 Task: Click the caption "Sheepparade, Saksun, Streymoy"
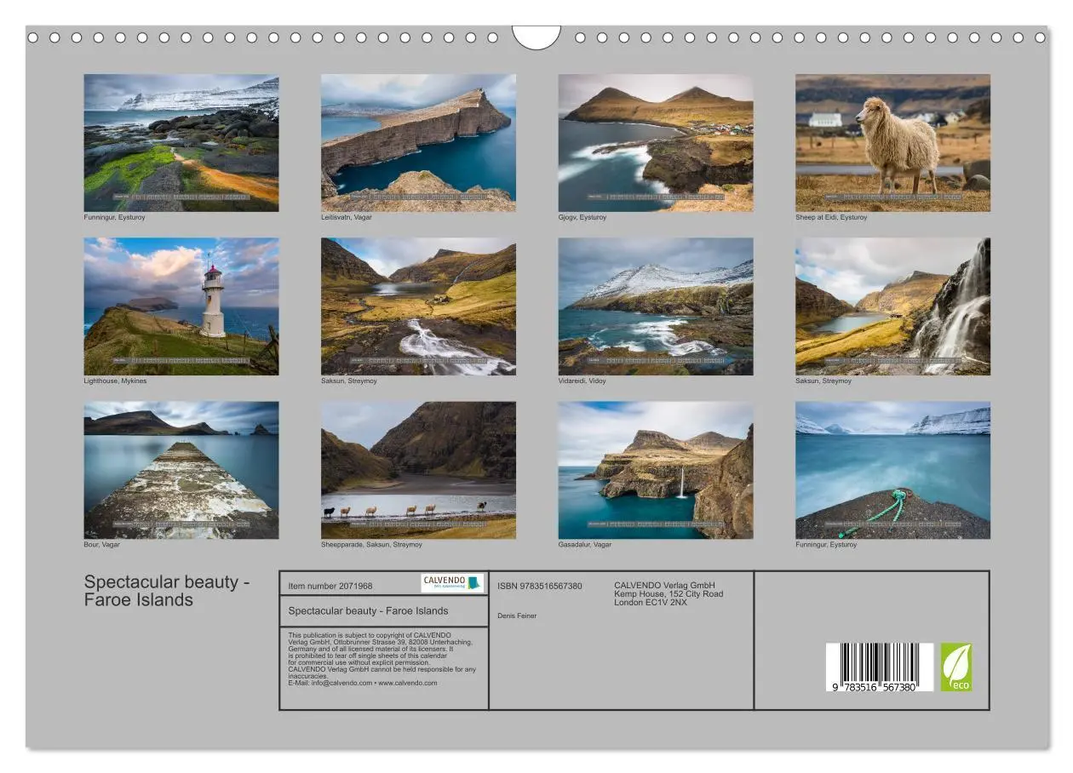[x=371, y=544]
